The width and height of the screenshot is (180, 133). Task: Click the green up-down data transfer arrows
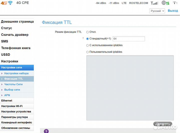point(168,3)
